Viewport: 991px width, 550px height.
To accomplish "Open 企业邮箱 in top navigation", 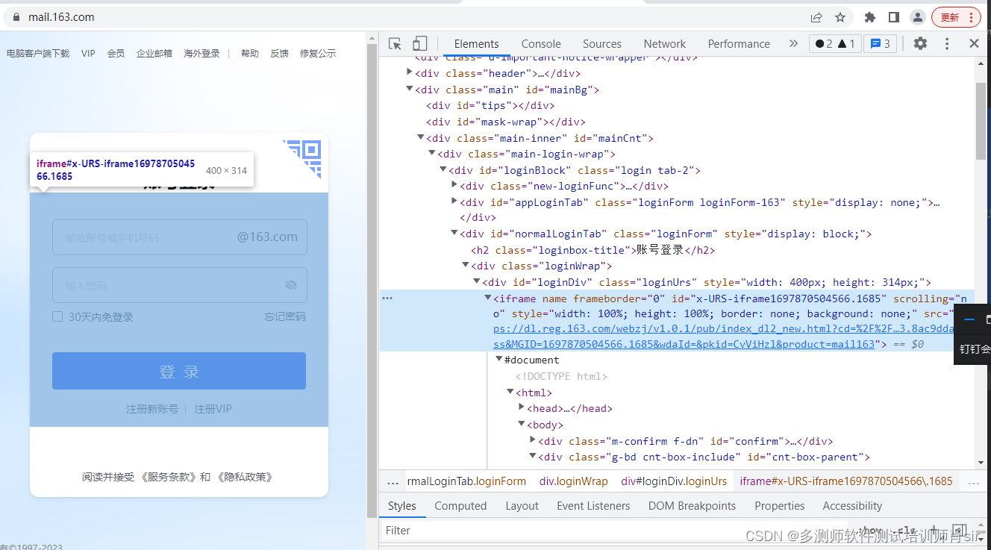I will coord(154,53).
